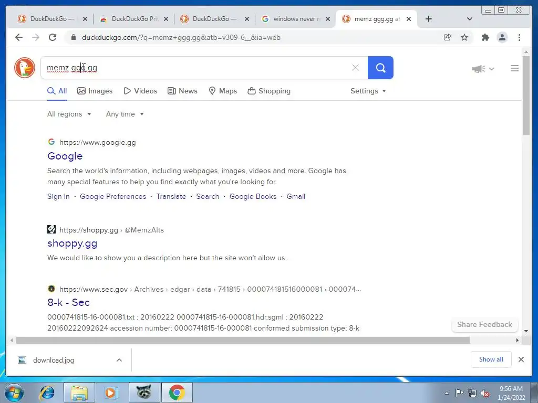Open a new tab with the plus button

(x=429, y=19)
